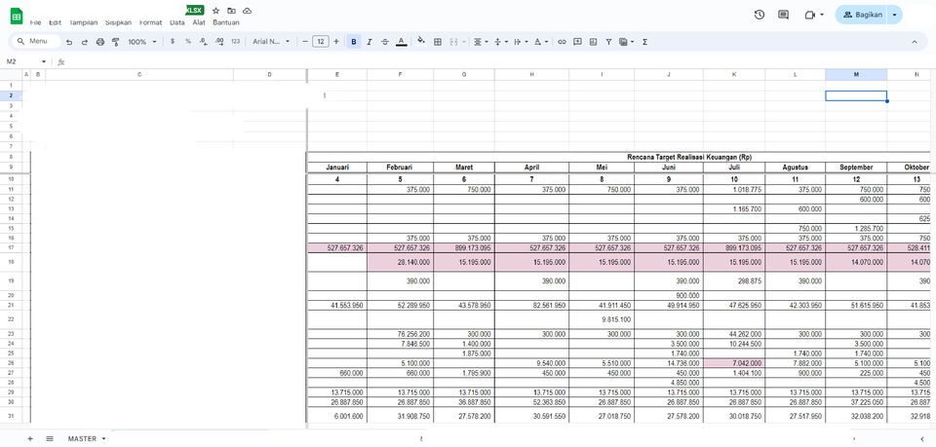Insert a comment from toolbar
Screen dimensions: 936x447
577,42
